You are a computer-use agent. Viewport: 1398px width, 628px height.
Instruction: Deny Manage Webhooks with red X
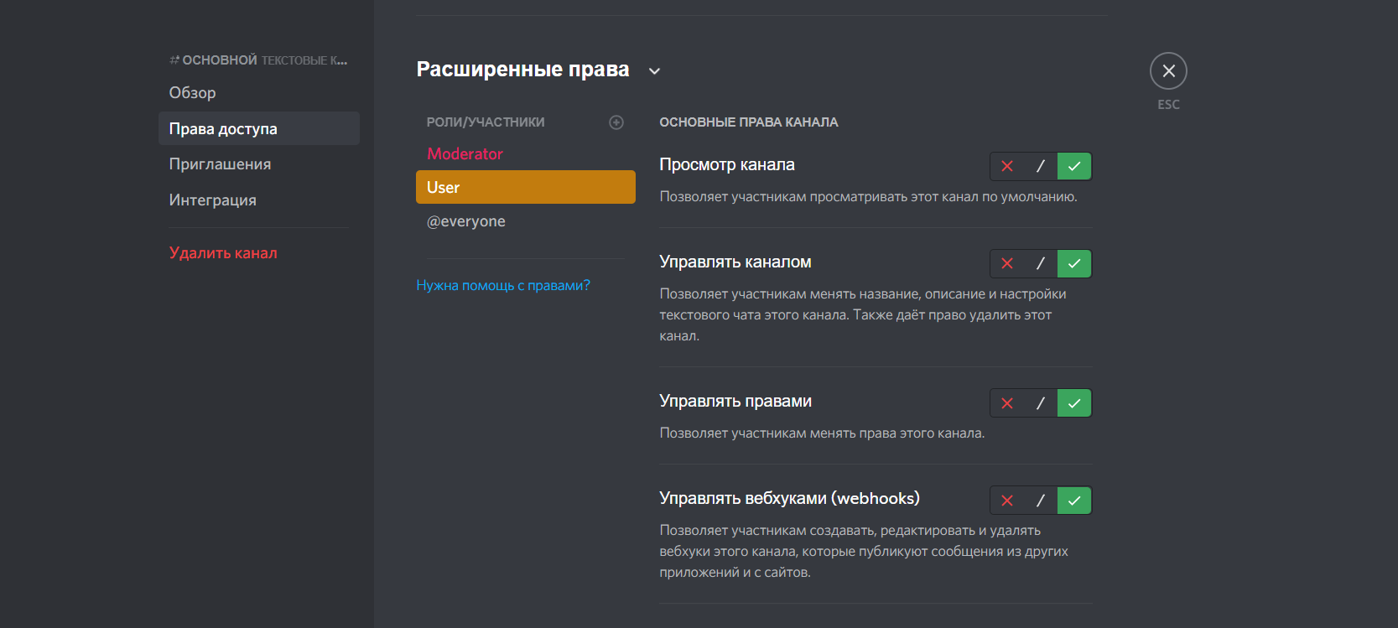[1007, 501]
